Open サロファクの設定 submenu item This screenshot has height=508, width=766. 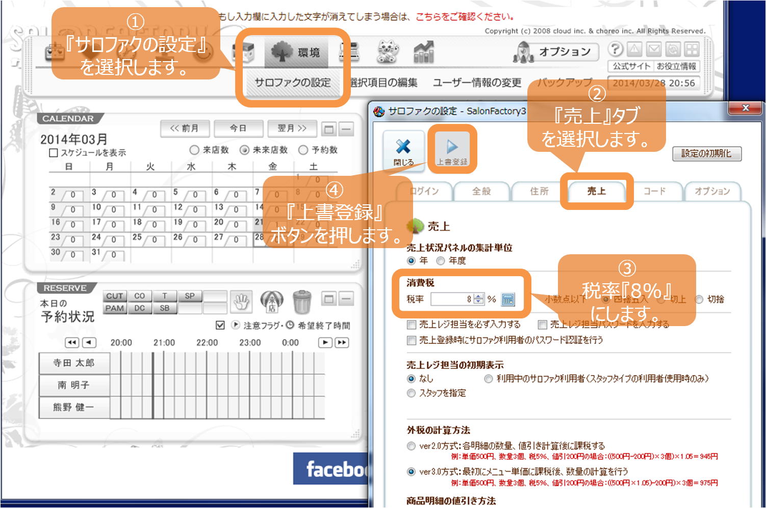pyautogui.click(x=293, y=83)
